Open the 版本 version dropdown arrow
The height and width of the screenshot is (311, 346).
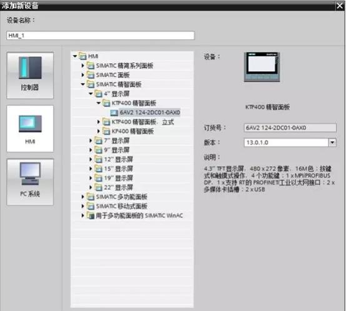[x=332, y=142]
